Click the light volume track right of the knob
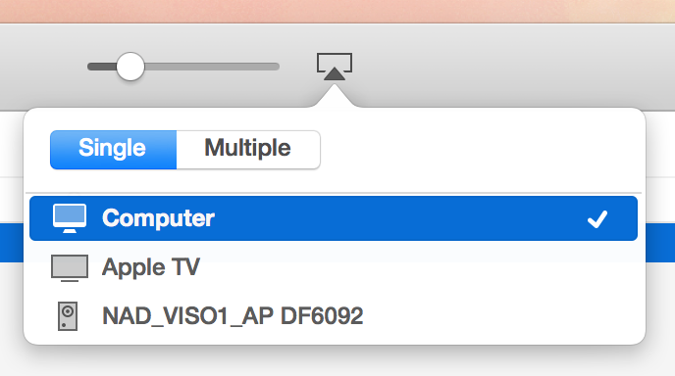The height and width of the screenshot is (376, 675). [212, 67]
